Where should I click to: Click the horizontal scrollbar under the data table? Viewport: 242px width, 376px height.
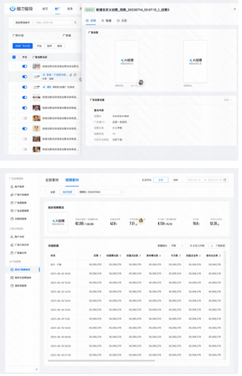(x=101, y=361)
